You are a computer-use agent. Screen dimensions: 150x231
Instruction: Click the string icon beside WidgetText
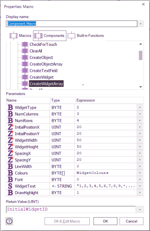10,186
